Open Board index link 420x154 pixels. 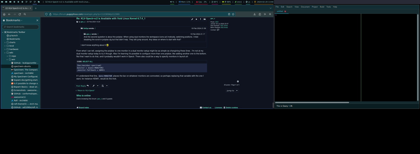pyautogui.click(x=83, y=107)
